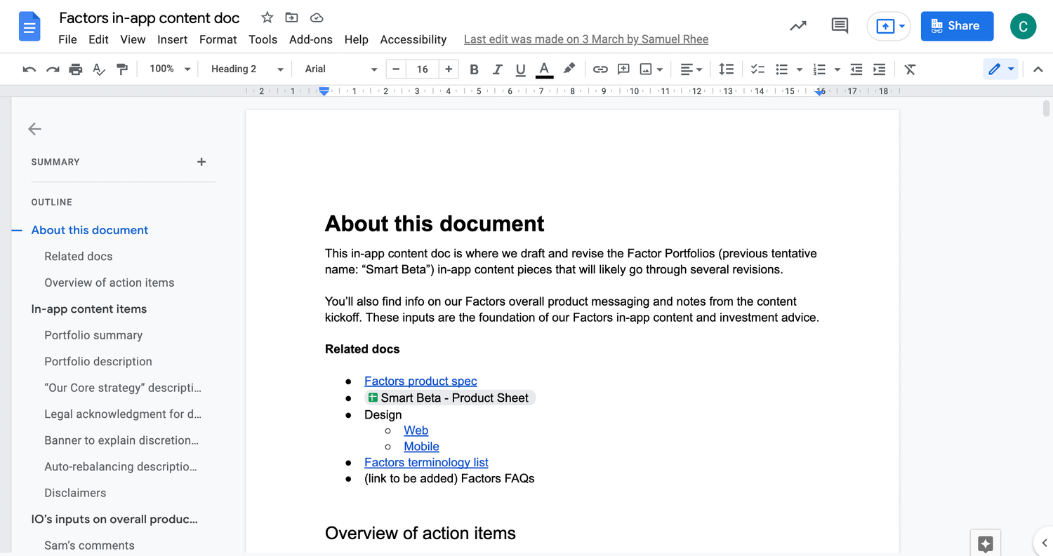This screenshot has width=1053, height=556.
Task: Open the Smart Beta Product Sheet chip
Action: (x=449, y=398)
